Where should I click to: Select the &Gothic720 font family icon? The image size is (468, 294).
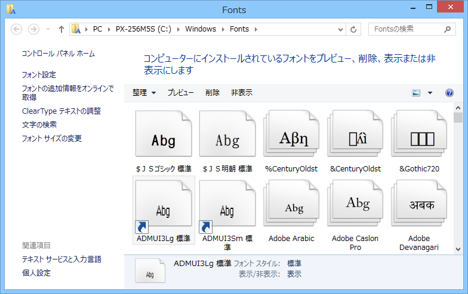[419, 133]
